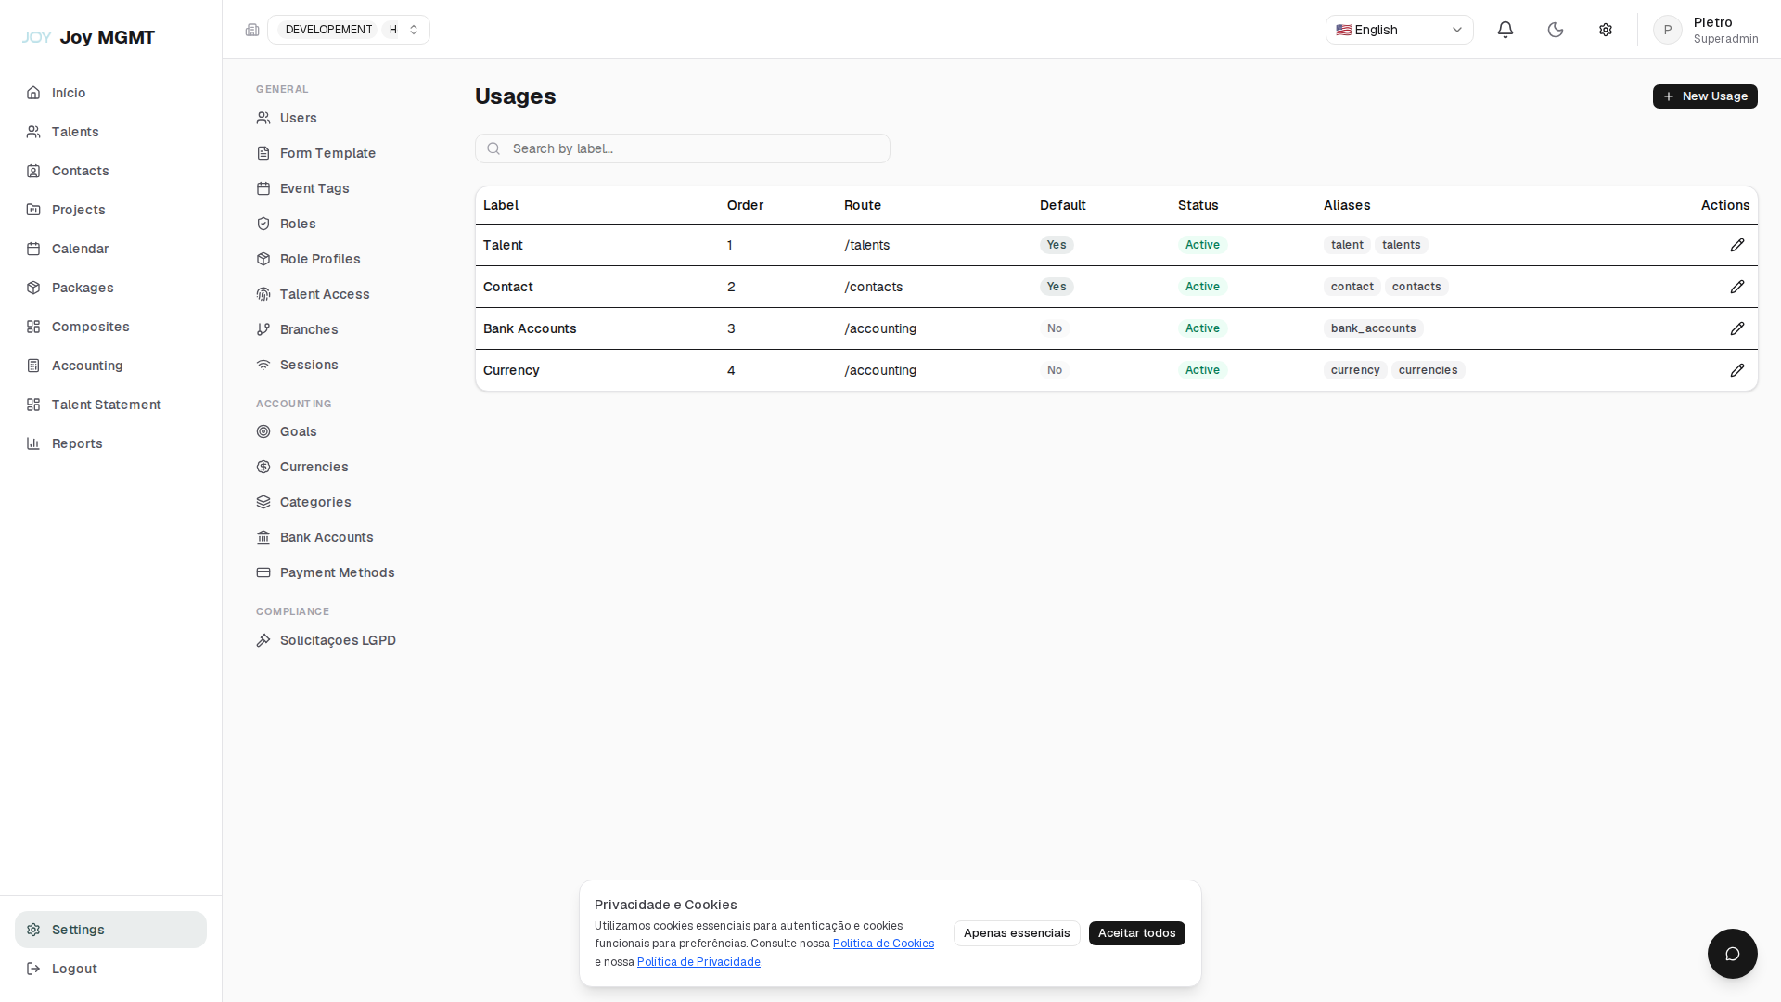1781x1002 pixels.
Task: Edit the Talent usage row
Action: tap(1737, 245)
